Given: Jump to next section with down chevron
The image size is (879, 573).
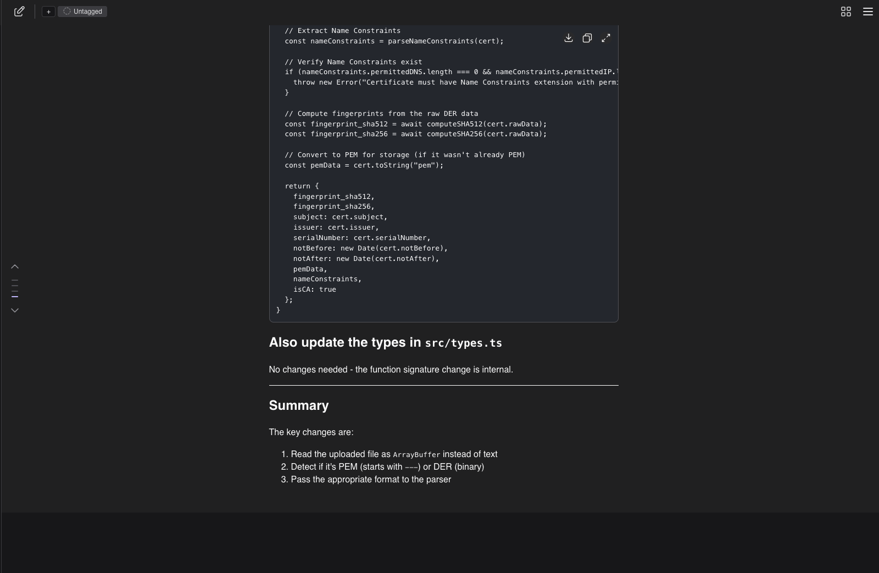Looking at the screenshot, I should coord(15,310).
